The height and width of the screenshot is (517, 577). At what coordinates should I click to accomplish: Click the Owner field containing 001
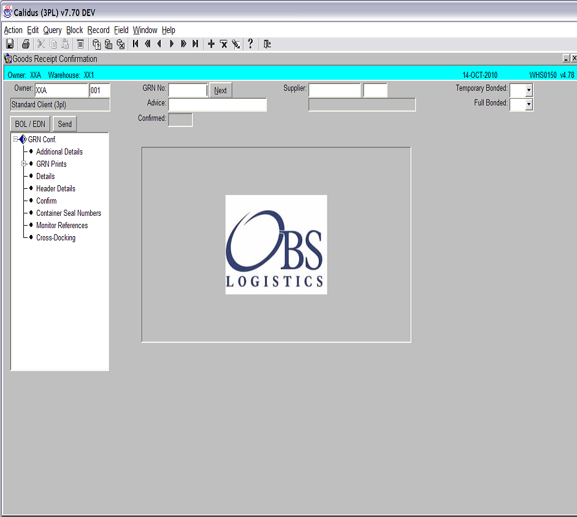(99, 90)
